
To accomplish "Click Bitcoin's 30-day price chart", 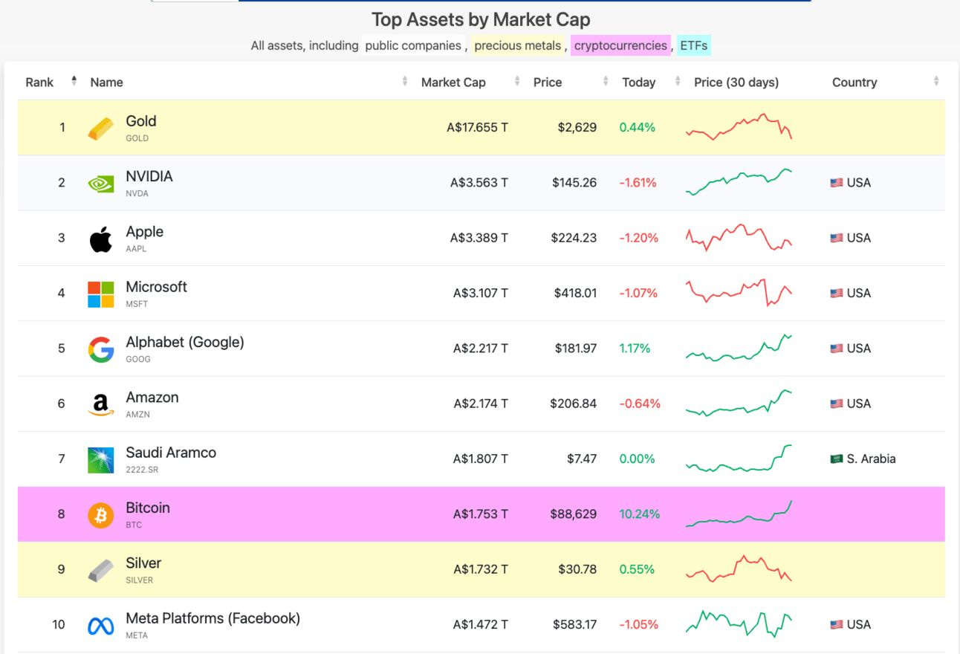I will pos(739,514).
